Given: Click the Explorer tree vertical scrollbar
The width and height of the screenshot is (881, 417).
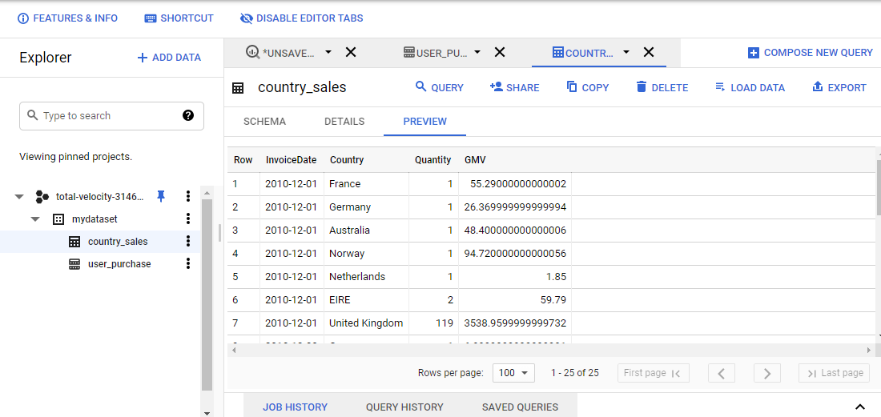Looking at the screenshot, I should coord(207,295).
